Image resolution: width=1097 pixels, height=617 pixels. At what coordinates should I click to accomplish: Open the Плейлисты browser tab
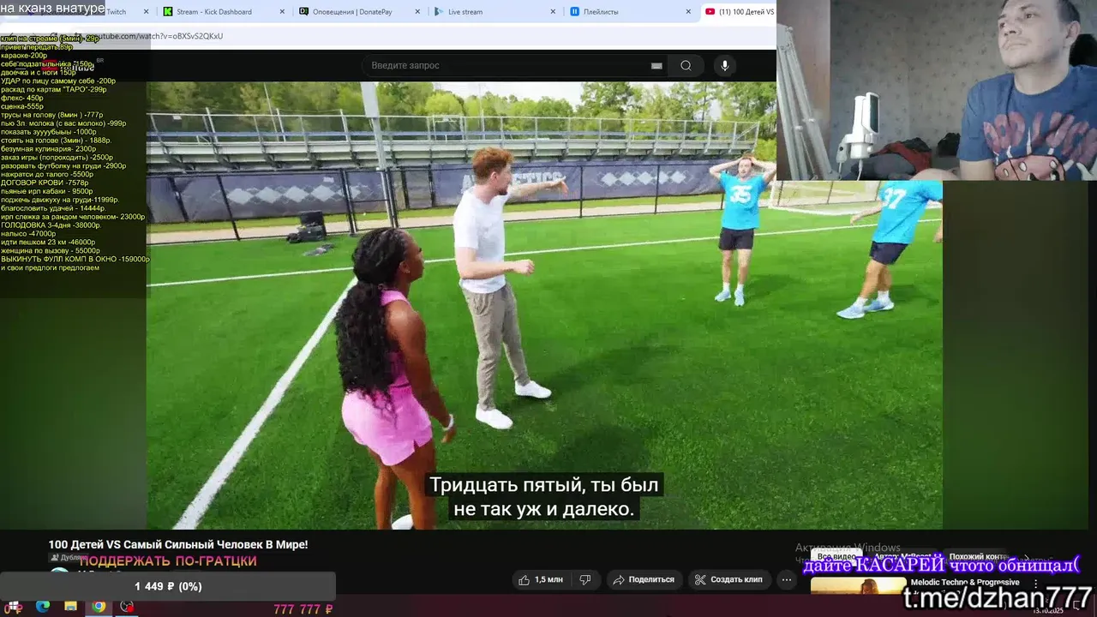pyautogui.click(x=631, y=12)
